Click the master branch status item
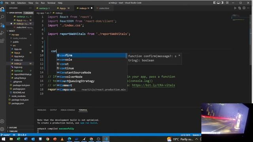Viewport: 253px width, 142px height. (6, 135)
